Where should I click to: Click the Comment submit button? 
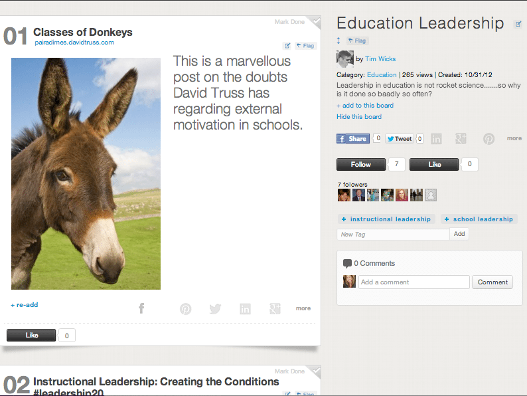pos(492,282)
